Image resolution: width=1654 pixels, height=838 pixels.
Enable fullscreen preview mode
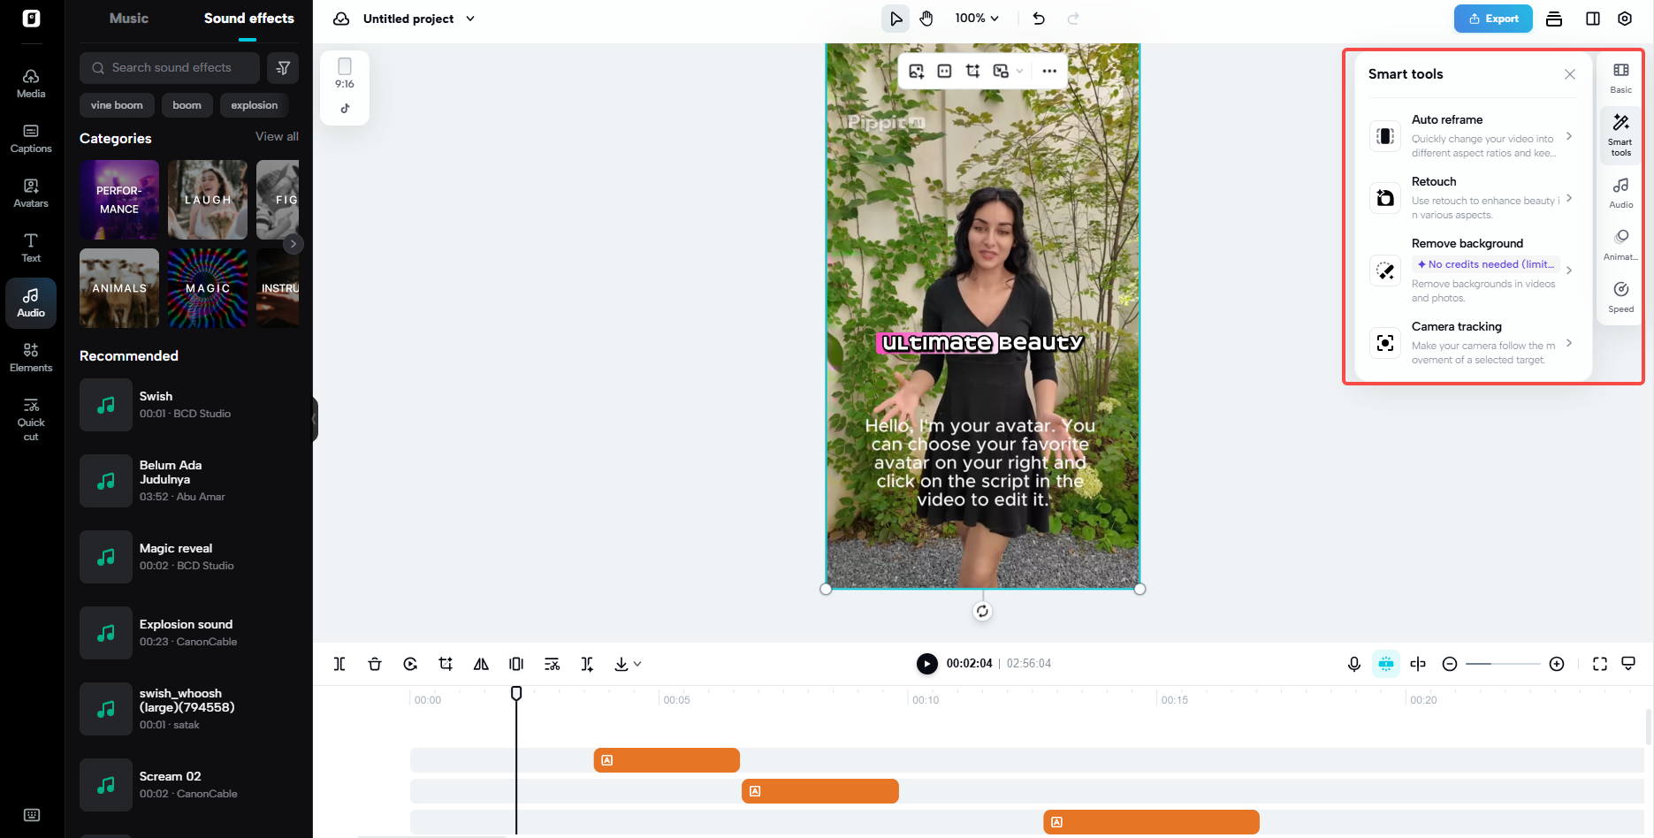(1600, 663)
